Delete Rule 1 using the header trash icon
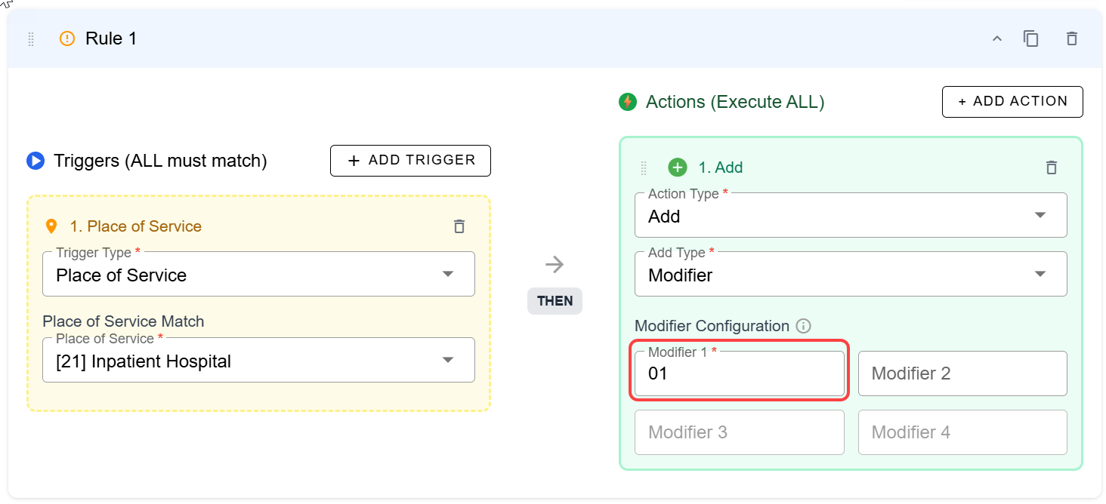1106x504 pixels. coord(1071,38)
